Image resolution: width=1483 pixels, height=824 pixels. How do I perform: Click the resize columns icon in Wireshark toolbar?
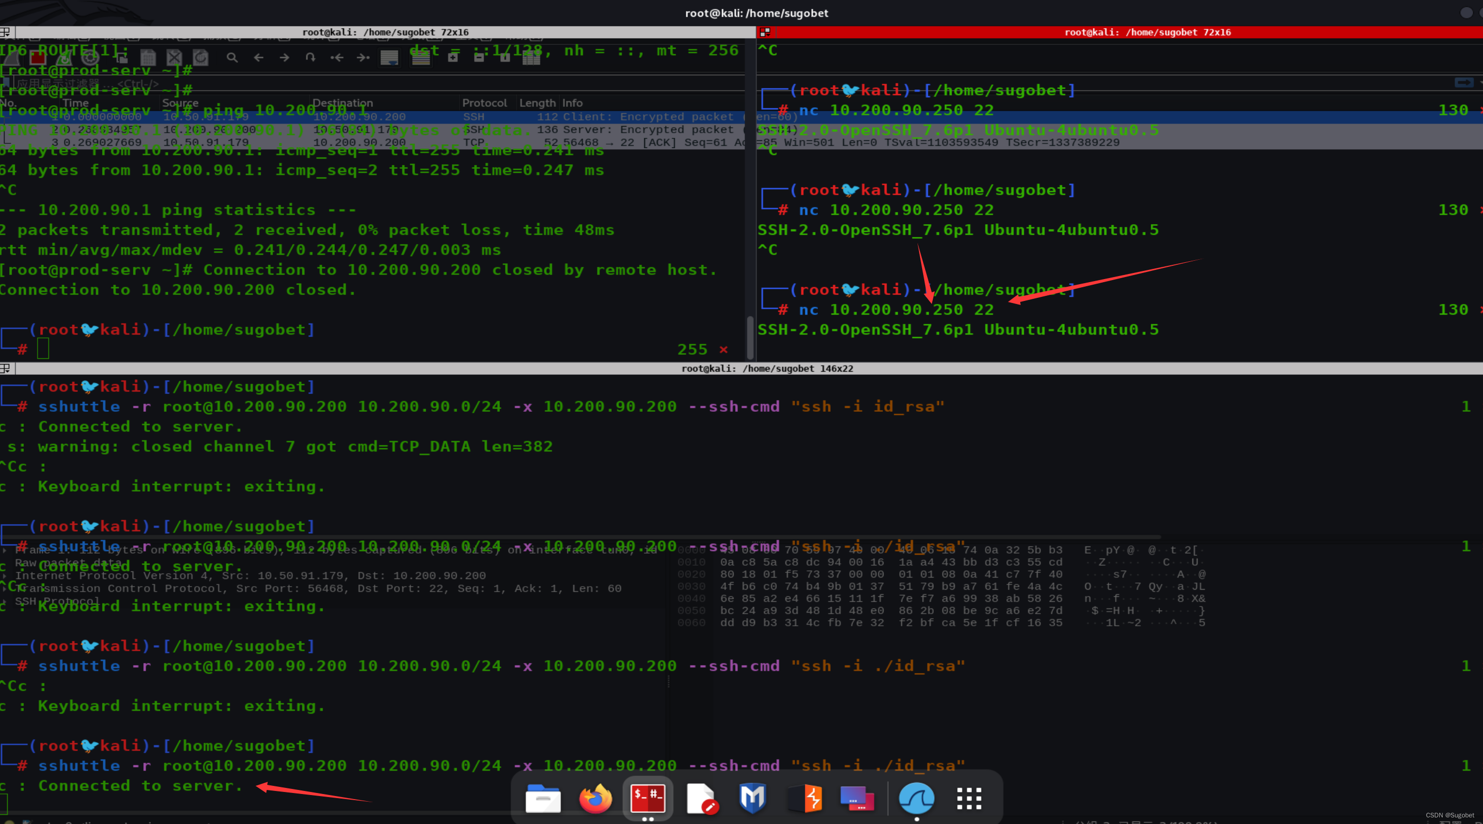pos(531,57)
